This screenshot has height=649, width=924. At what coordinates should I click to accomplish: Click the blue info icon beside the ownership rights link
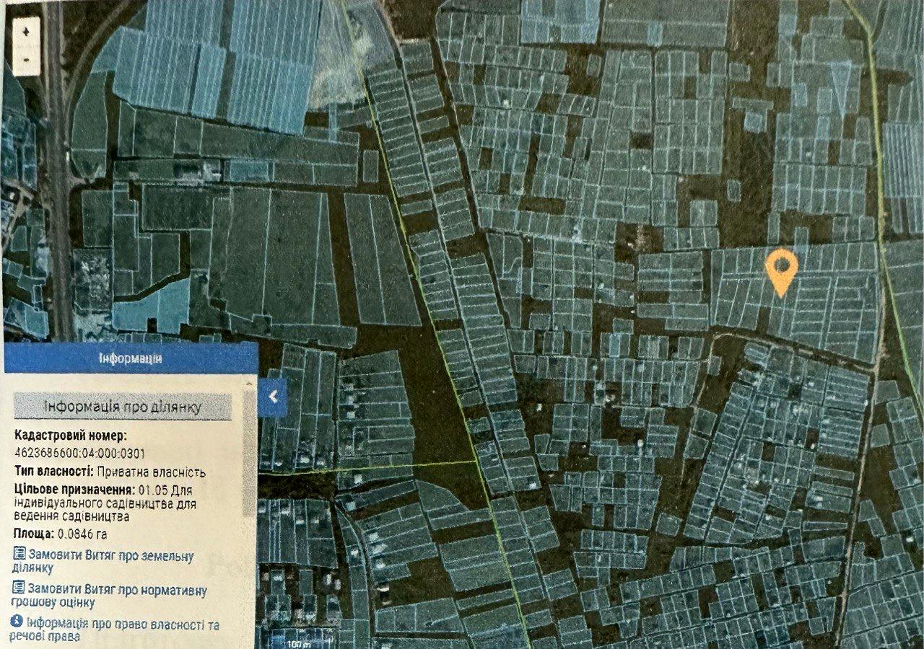[x=17, y=622]
